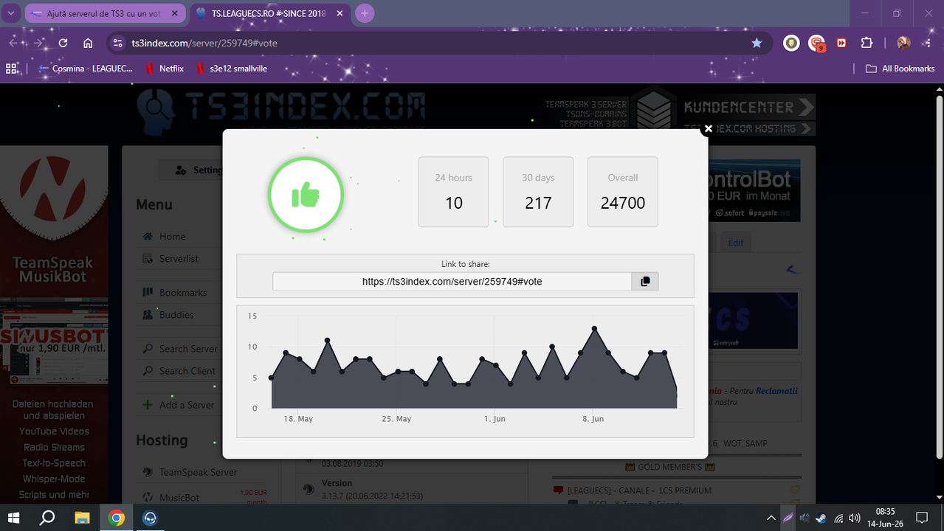Go to the browser home page
This screenshot has height=531, width=944.
[88, 43]
